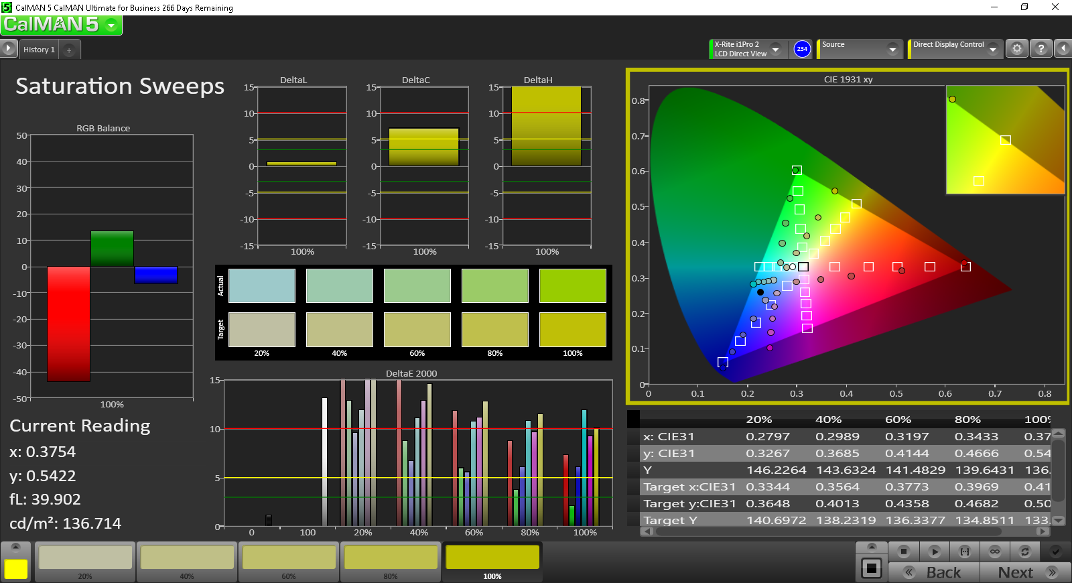Click the refresh loop icon
Viewport: 1072px width, 583px height.
tap(1024, 552)
